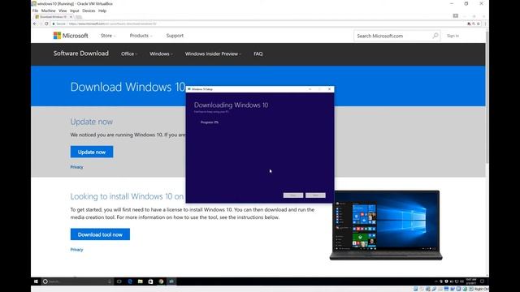Screen dimensions: 520x292
Task: Open the Software Download heading link
Action: (81, 54)
